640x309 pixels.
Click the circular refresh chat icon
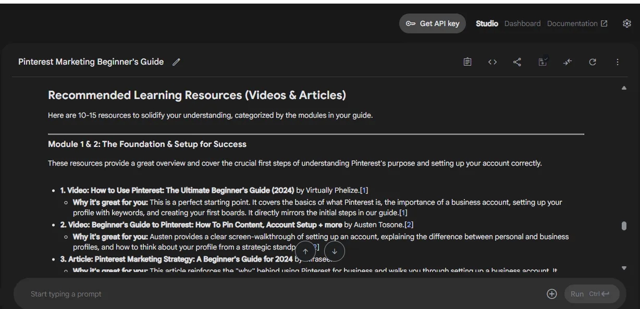pyautogui.click(x=593, y=62)
